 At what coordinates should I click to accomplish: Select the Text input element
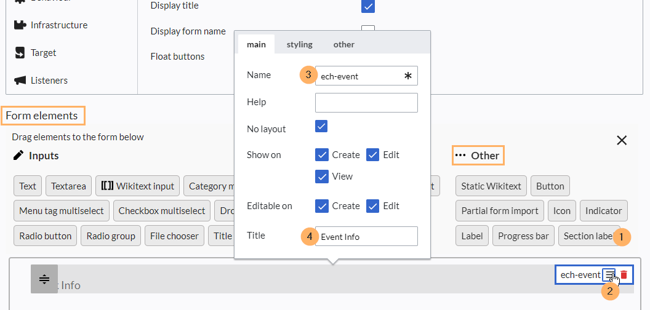(28, 186)
